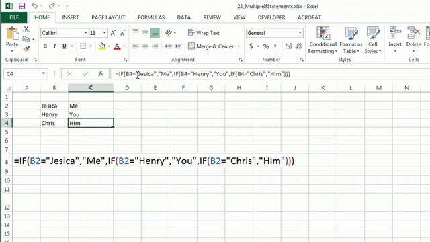This screenshot has height=242, width=430.
Task: Toggle Align Right for cell text
Action: (155, 46)
